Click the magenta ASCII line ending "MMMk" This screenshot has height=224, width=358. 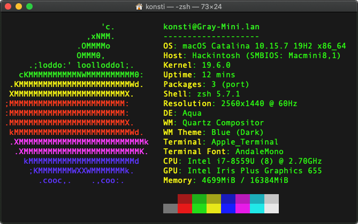click(79, 142)
